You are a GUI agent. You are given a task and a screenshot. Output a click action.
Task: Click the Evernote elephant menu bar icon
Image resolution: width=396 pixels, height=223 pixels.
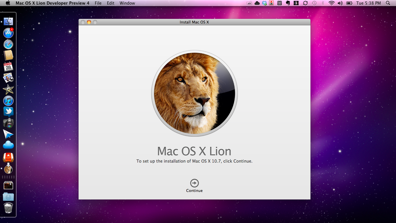(288, 3)
